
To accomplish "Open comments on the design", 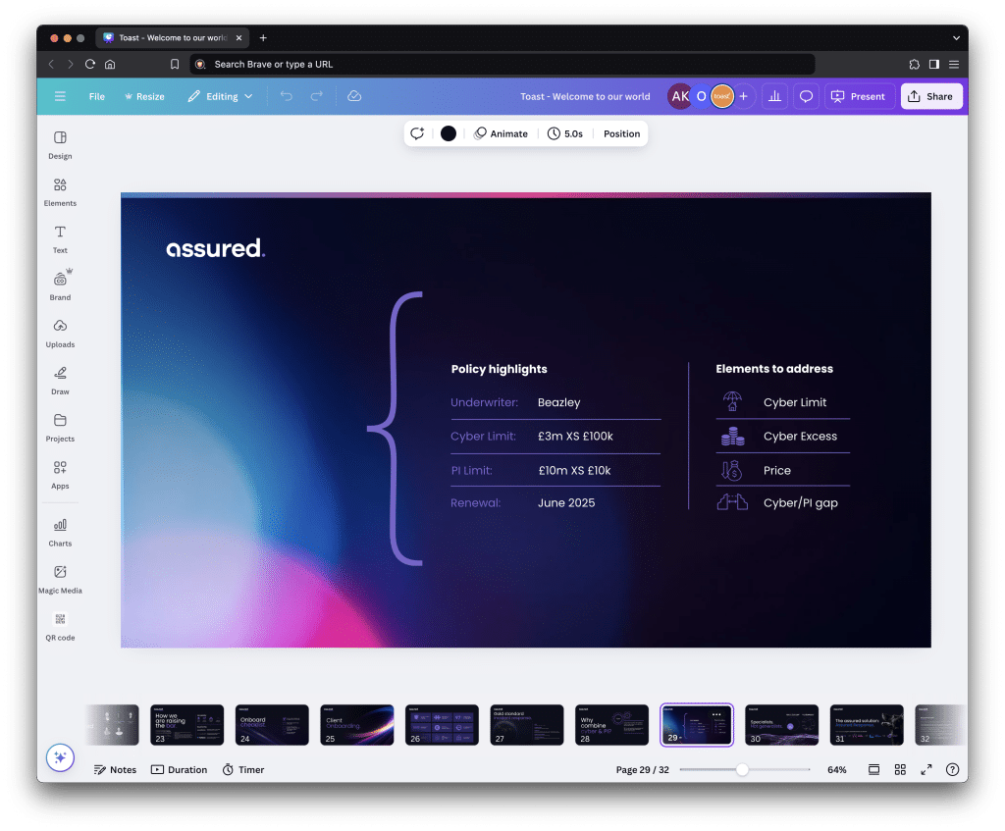I will pos(807,95).
